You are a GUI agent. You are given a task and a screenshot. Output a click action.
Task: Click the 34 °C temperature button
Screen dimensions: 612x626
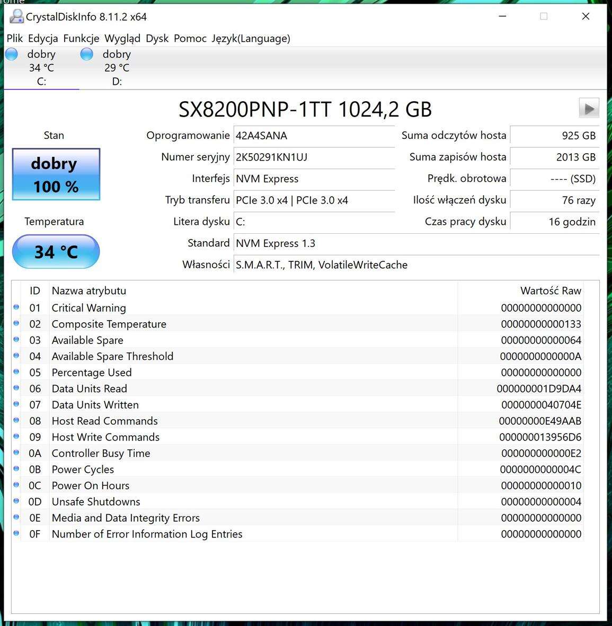[56, 252]
